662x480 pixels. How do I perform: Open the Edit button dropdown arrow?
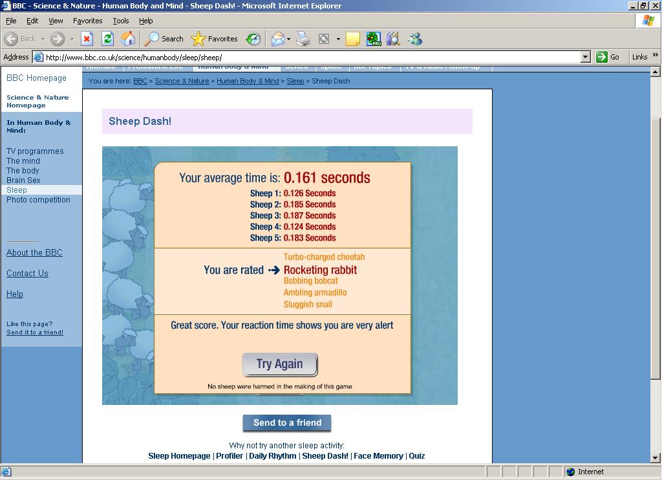[x=338, y=39]
